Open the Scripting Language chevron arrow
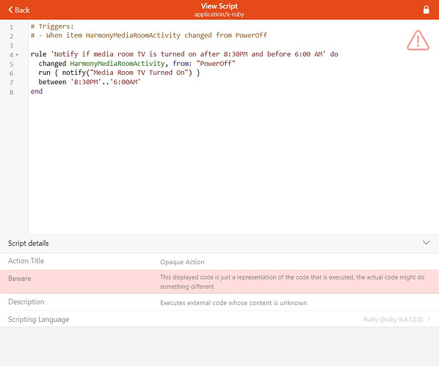The width and height of the screenshot is (439, 366). (x=429, y=319)
